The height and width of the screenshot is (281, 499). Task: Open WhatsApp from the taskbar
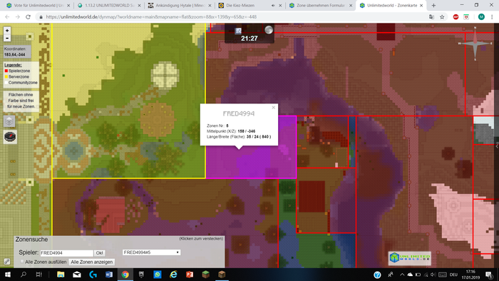tap(158, 275)
